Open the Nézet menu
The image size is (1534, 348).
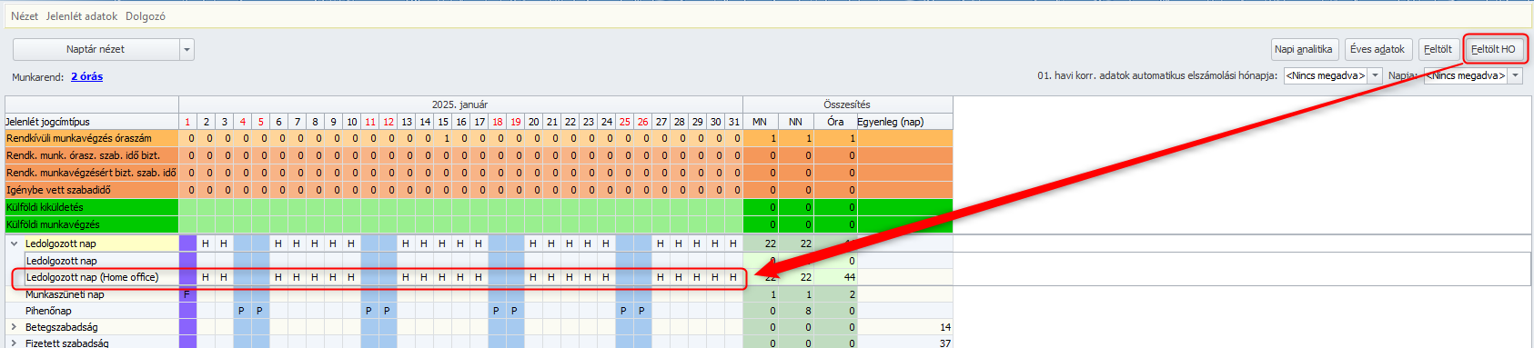(x=25, y=16)
